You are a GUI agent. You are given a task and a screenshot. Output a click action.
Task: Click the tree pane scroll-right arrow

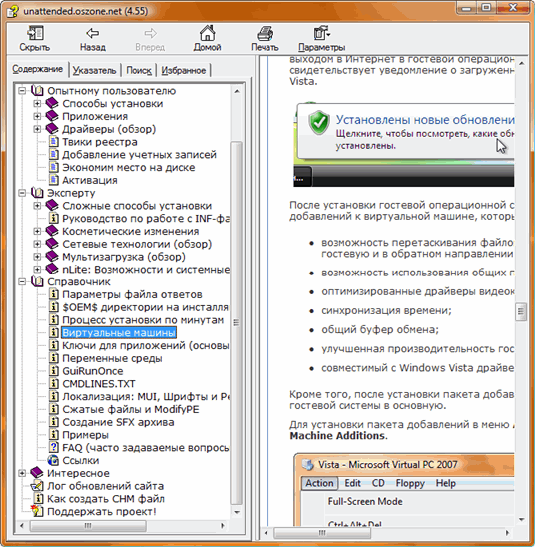pos(223,525)
